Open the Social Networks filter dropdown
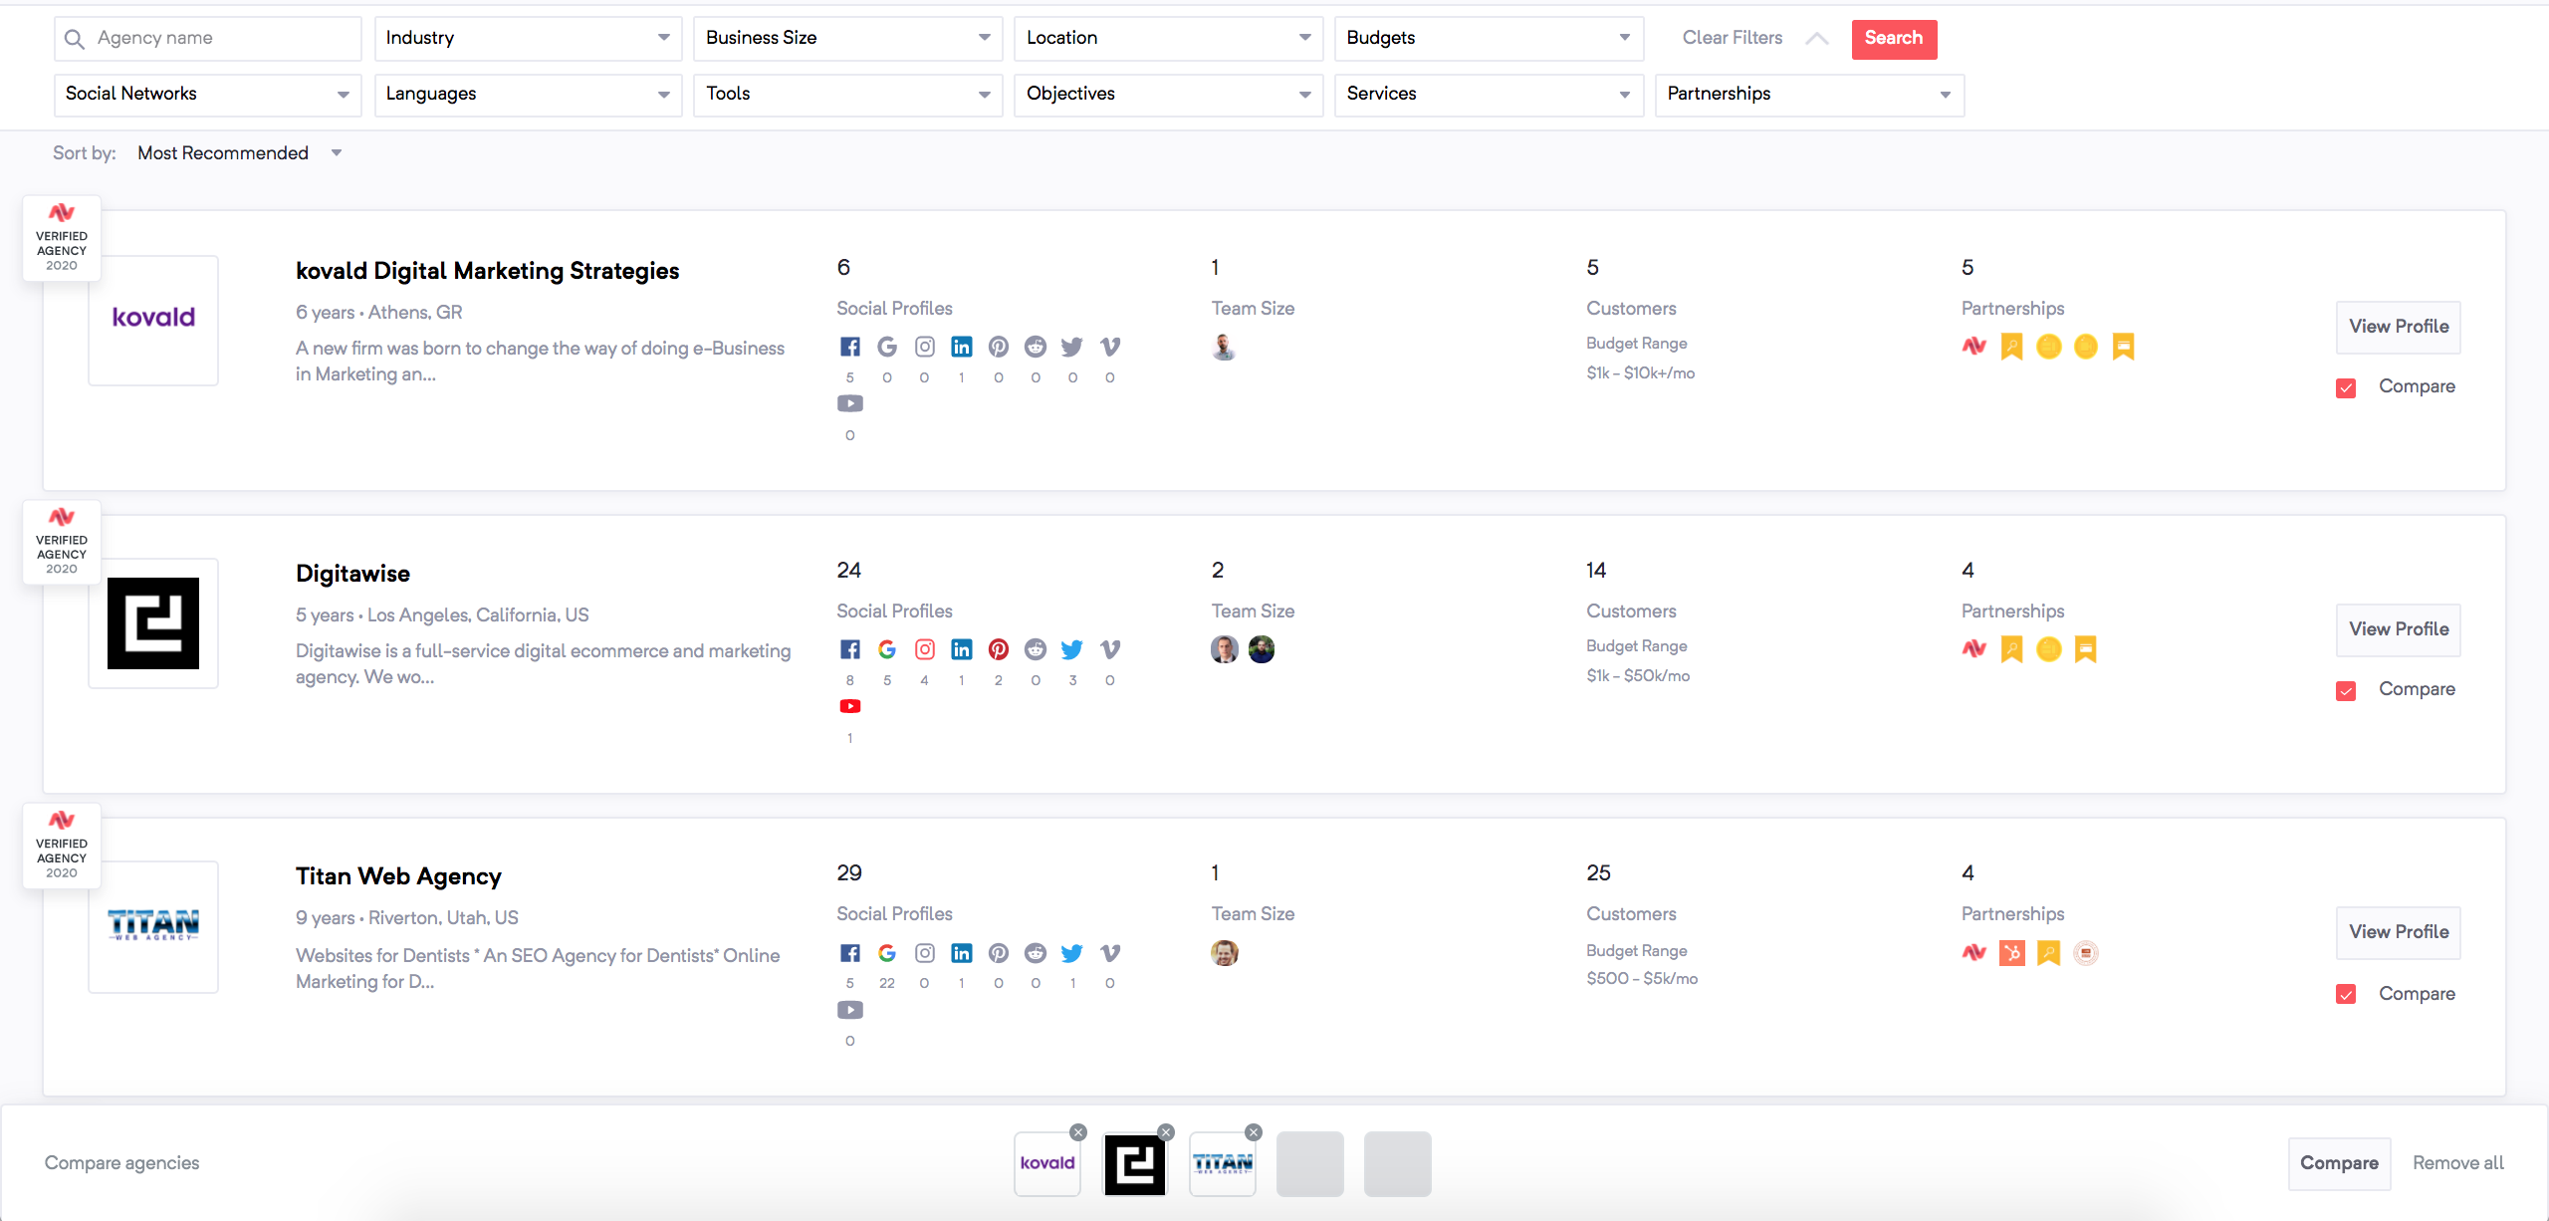Screen dimensions: 2549x1221 [x=207, y=95]
